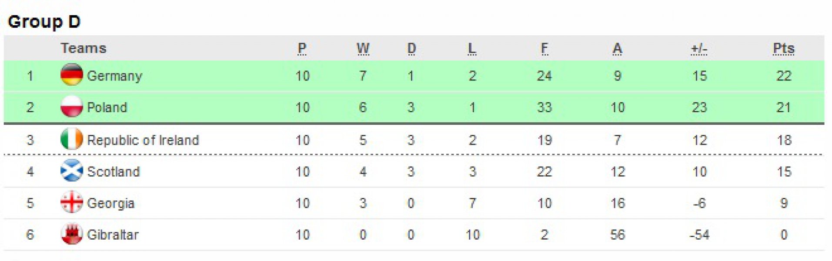Click the Gibraltar team name
This screenshot has height=261, width=832.
point(113,235)
